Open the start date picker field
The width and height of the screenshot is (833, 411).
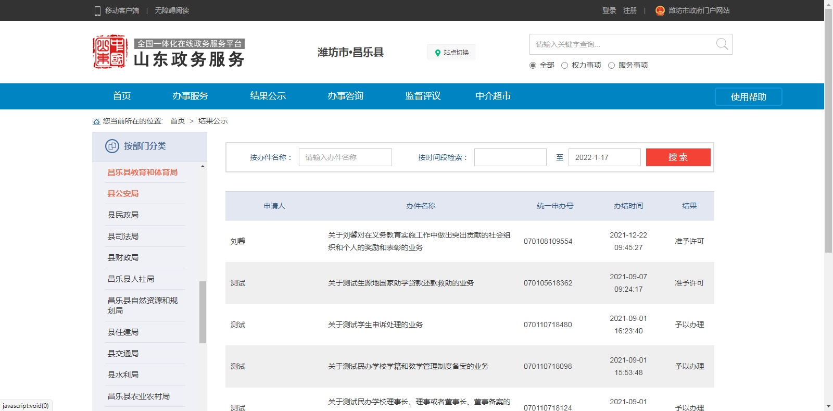pos(510,157)
